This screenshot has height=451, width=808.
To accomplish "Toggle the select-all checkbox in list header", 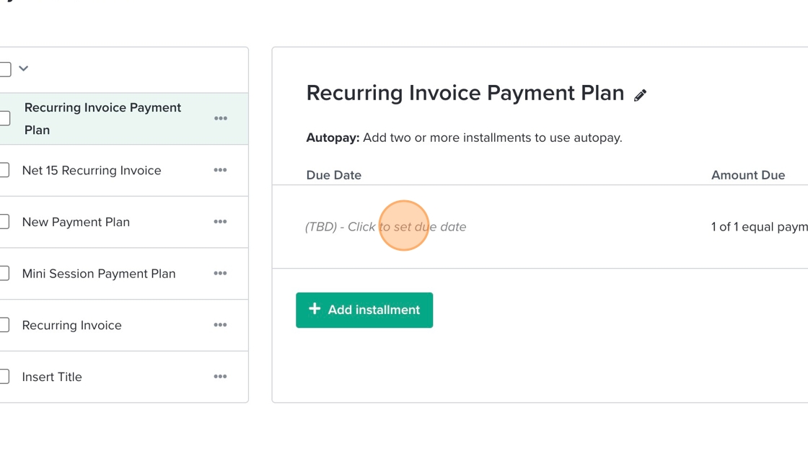I will tap(4, 69).
